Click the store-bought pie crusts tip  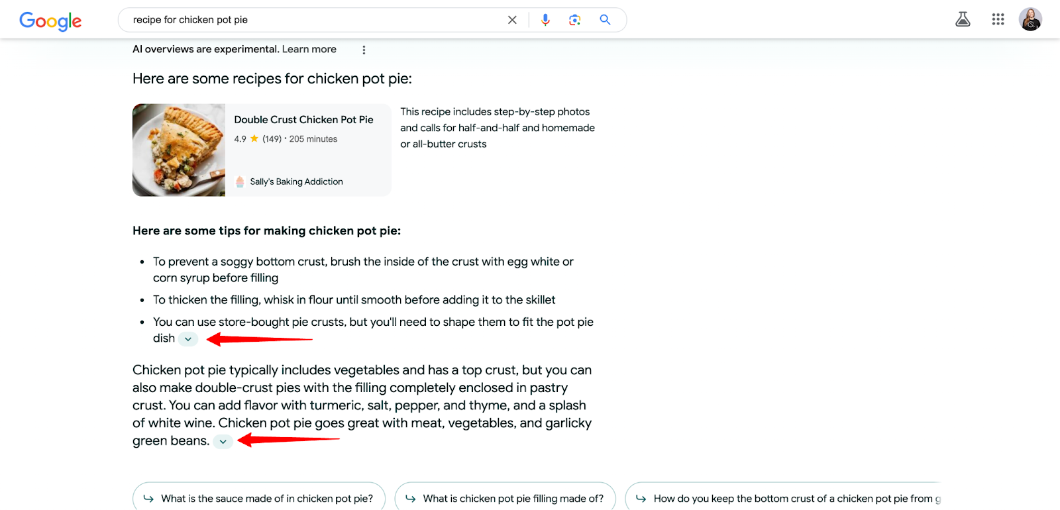point(373,330)
